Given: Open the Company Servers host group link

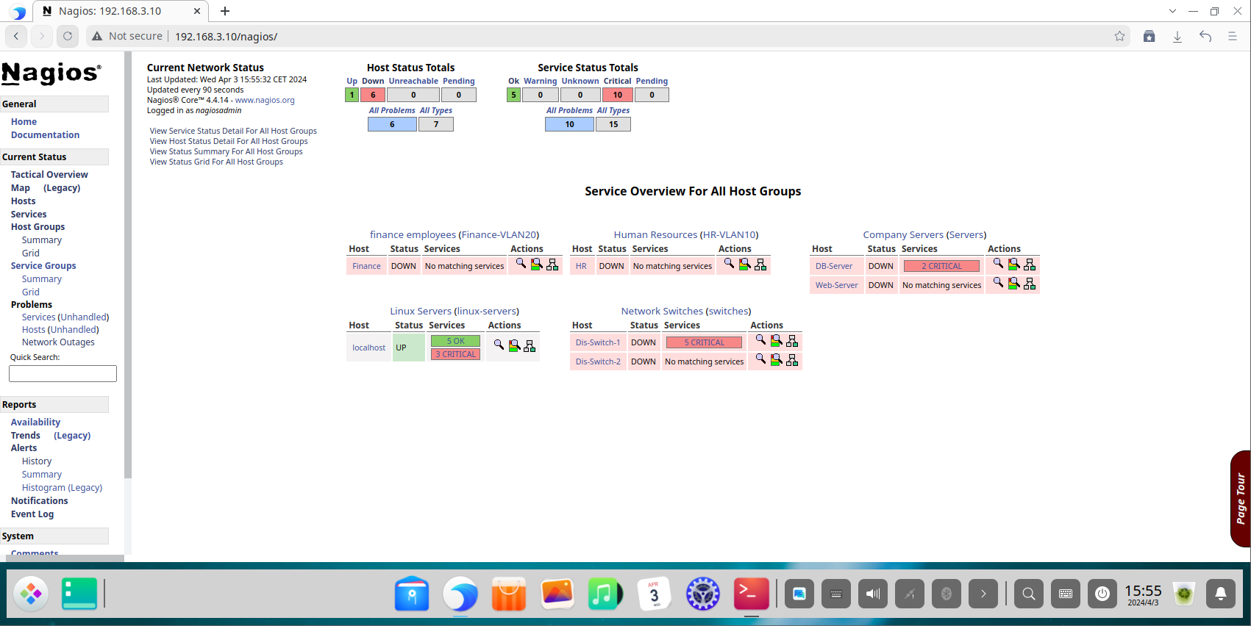Looking at the screenshot, I should [903, 234].
